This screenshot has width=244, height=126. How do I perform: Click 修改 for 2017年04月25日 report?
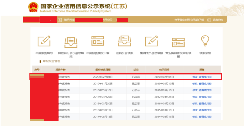[195, 97]
